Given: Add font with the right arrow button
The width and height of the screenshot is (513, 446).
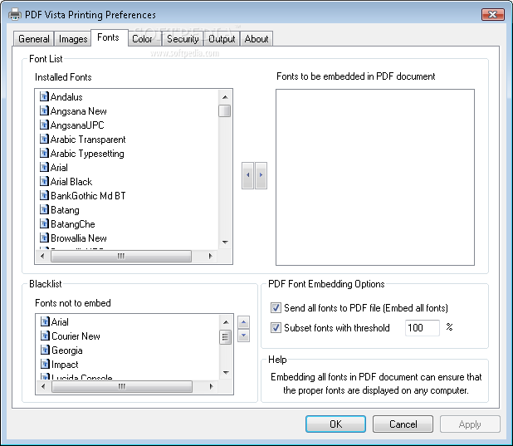Looking at the screenshot, I should 261,175.
